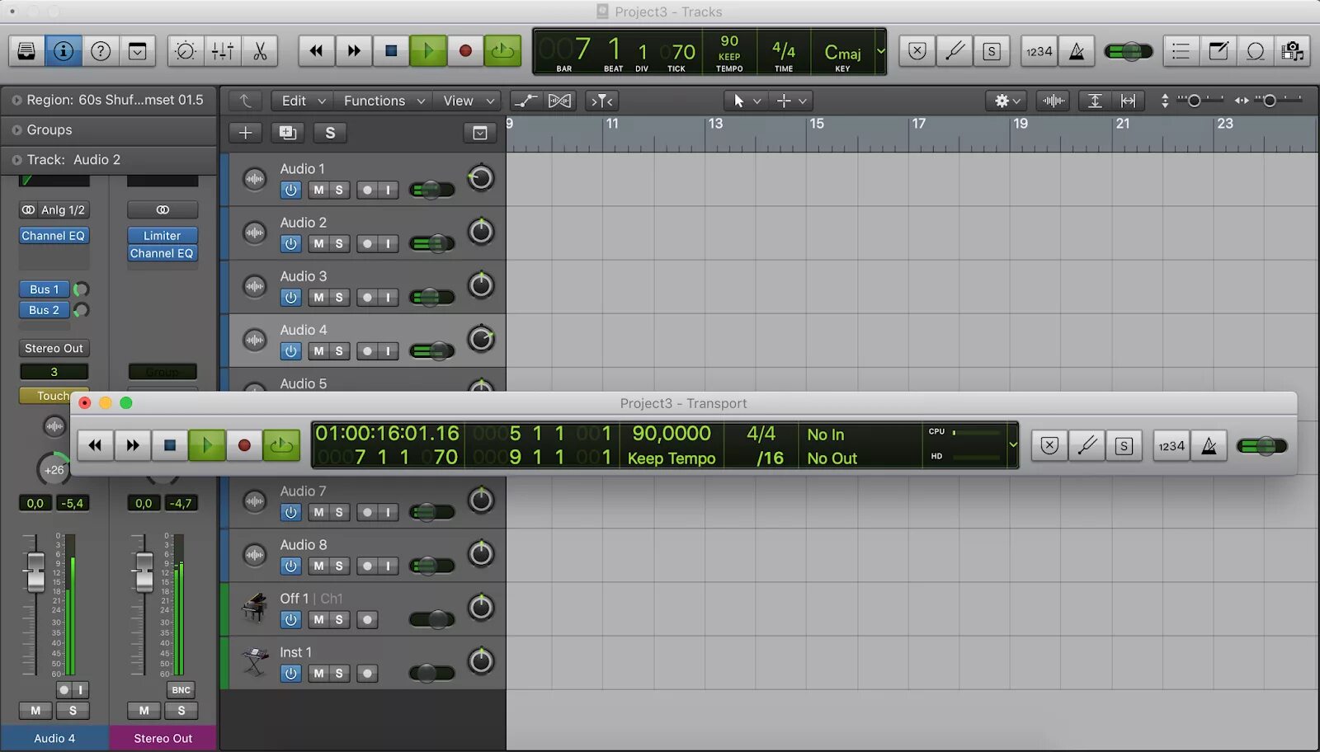This screenshot has width=1320, height=752.
Task: Toggle the Inspector info button
Action: click(x=64, y=51)
